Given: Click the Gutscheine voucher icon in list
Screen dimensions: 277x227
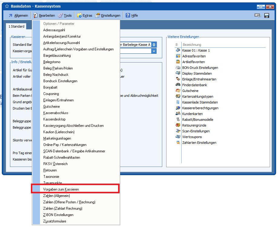Looking at the screenshot, I should 178,91.
